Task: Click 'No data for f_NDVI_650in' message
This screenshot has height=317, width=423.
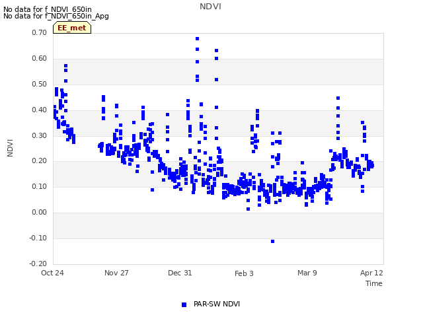Action: (x=48, y=9)
